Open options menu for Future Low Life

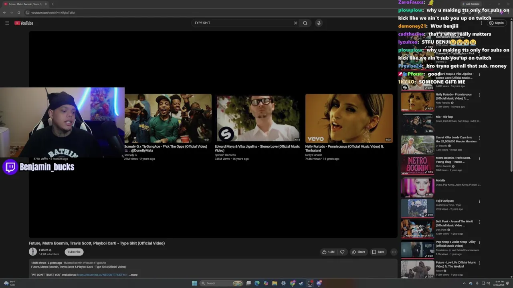(x=479, y=263)
